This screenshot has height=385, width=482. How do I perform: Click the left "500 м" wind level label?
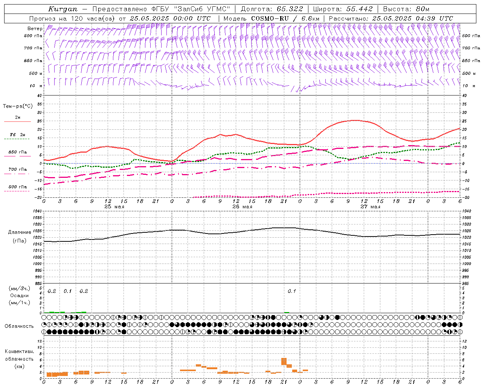(36, 73)
